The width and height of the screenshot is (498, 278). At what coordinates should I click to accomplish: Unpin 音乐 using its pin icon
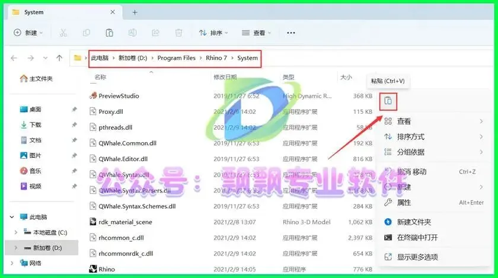click(x=74, y=171)
